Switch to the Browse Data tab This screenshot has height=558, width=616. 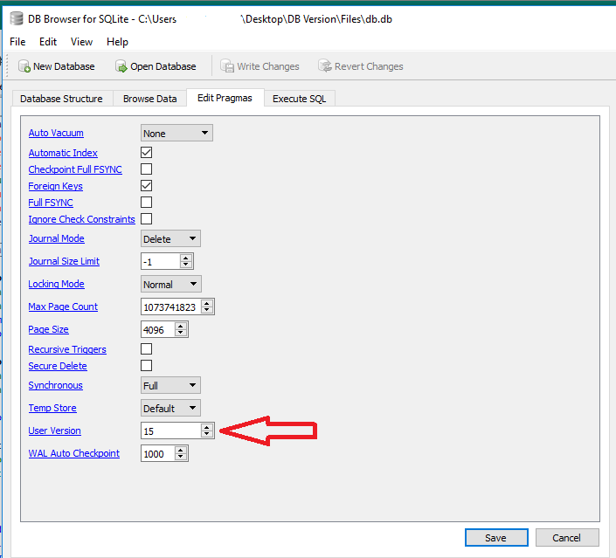tap(149, 99)
